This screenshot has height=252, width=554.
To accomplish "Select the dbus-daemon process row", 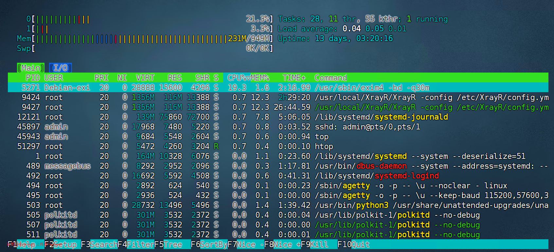I will pyautogui.click(x=277, y=166).
